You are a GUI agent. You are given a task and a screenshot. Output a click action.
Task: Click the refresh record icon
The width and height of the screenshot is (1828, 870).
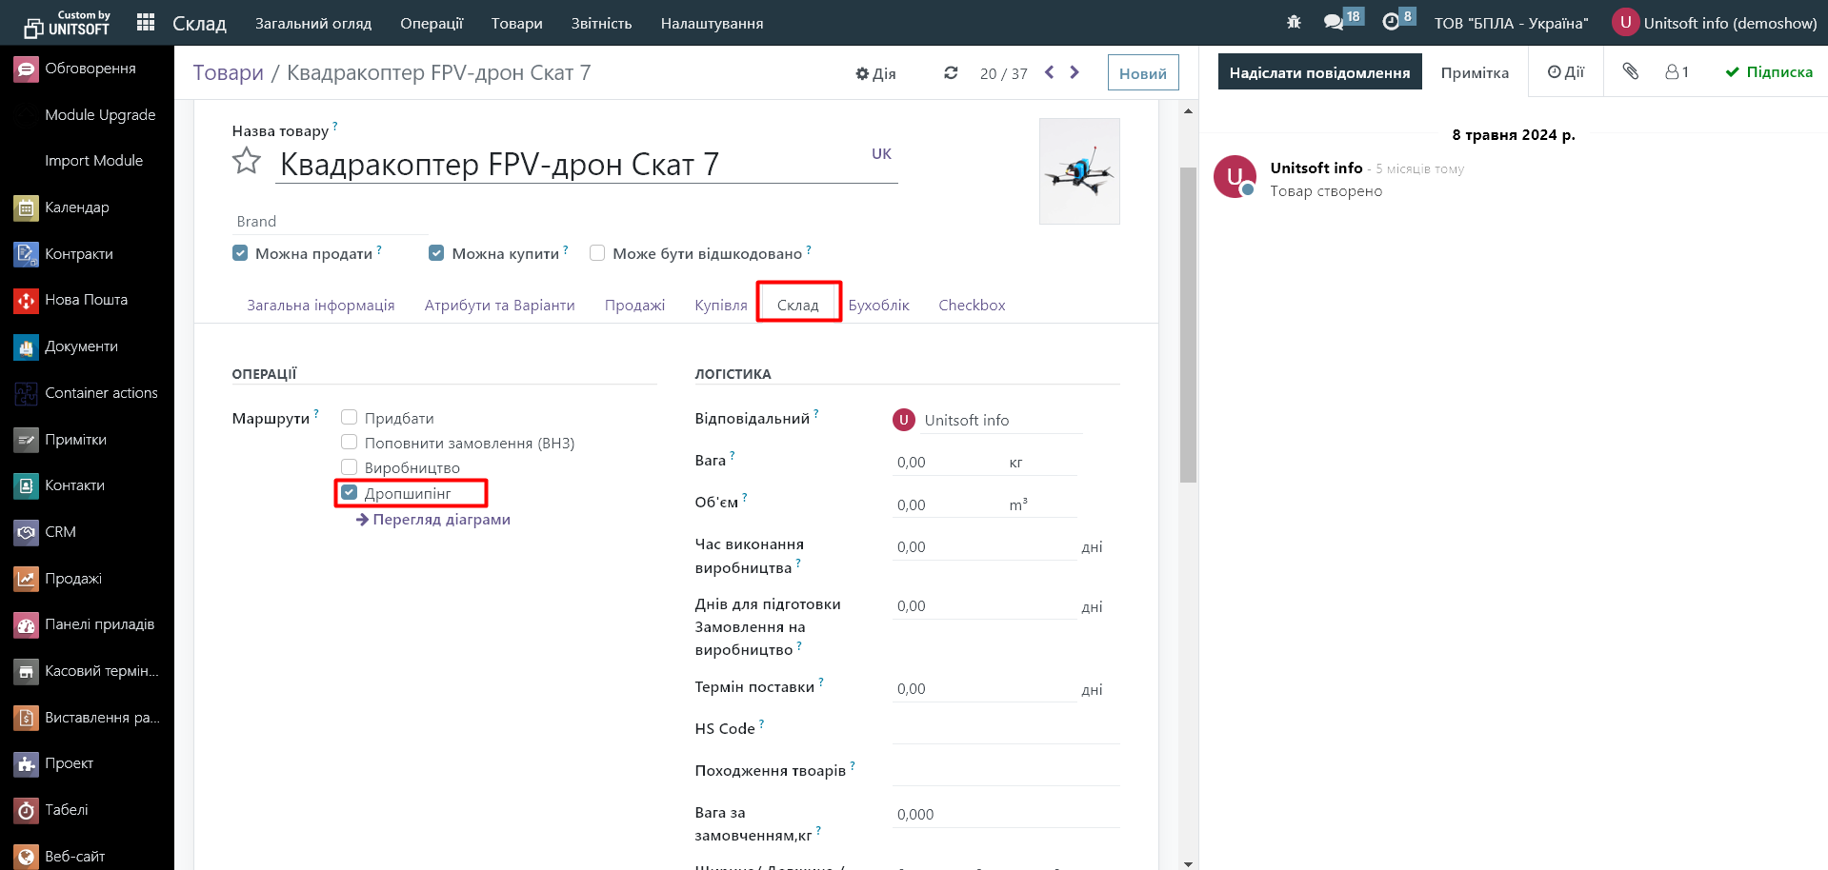951,73
